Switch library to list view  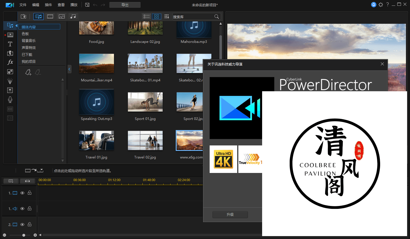[x=146, y=17]
